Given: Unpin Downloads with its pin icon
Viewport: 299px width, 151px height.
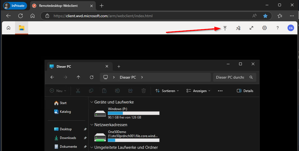Looking at the screenshot, I should (85, 138).
